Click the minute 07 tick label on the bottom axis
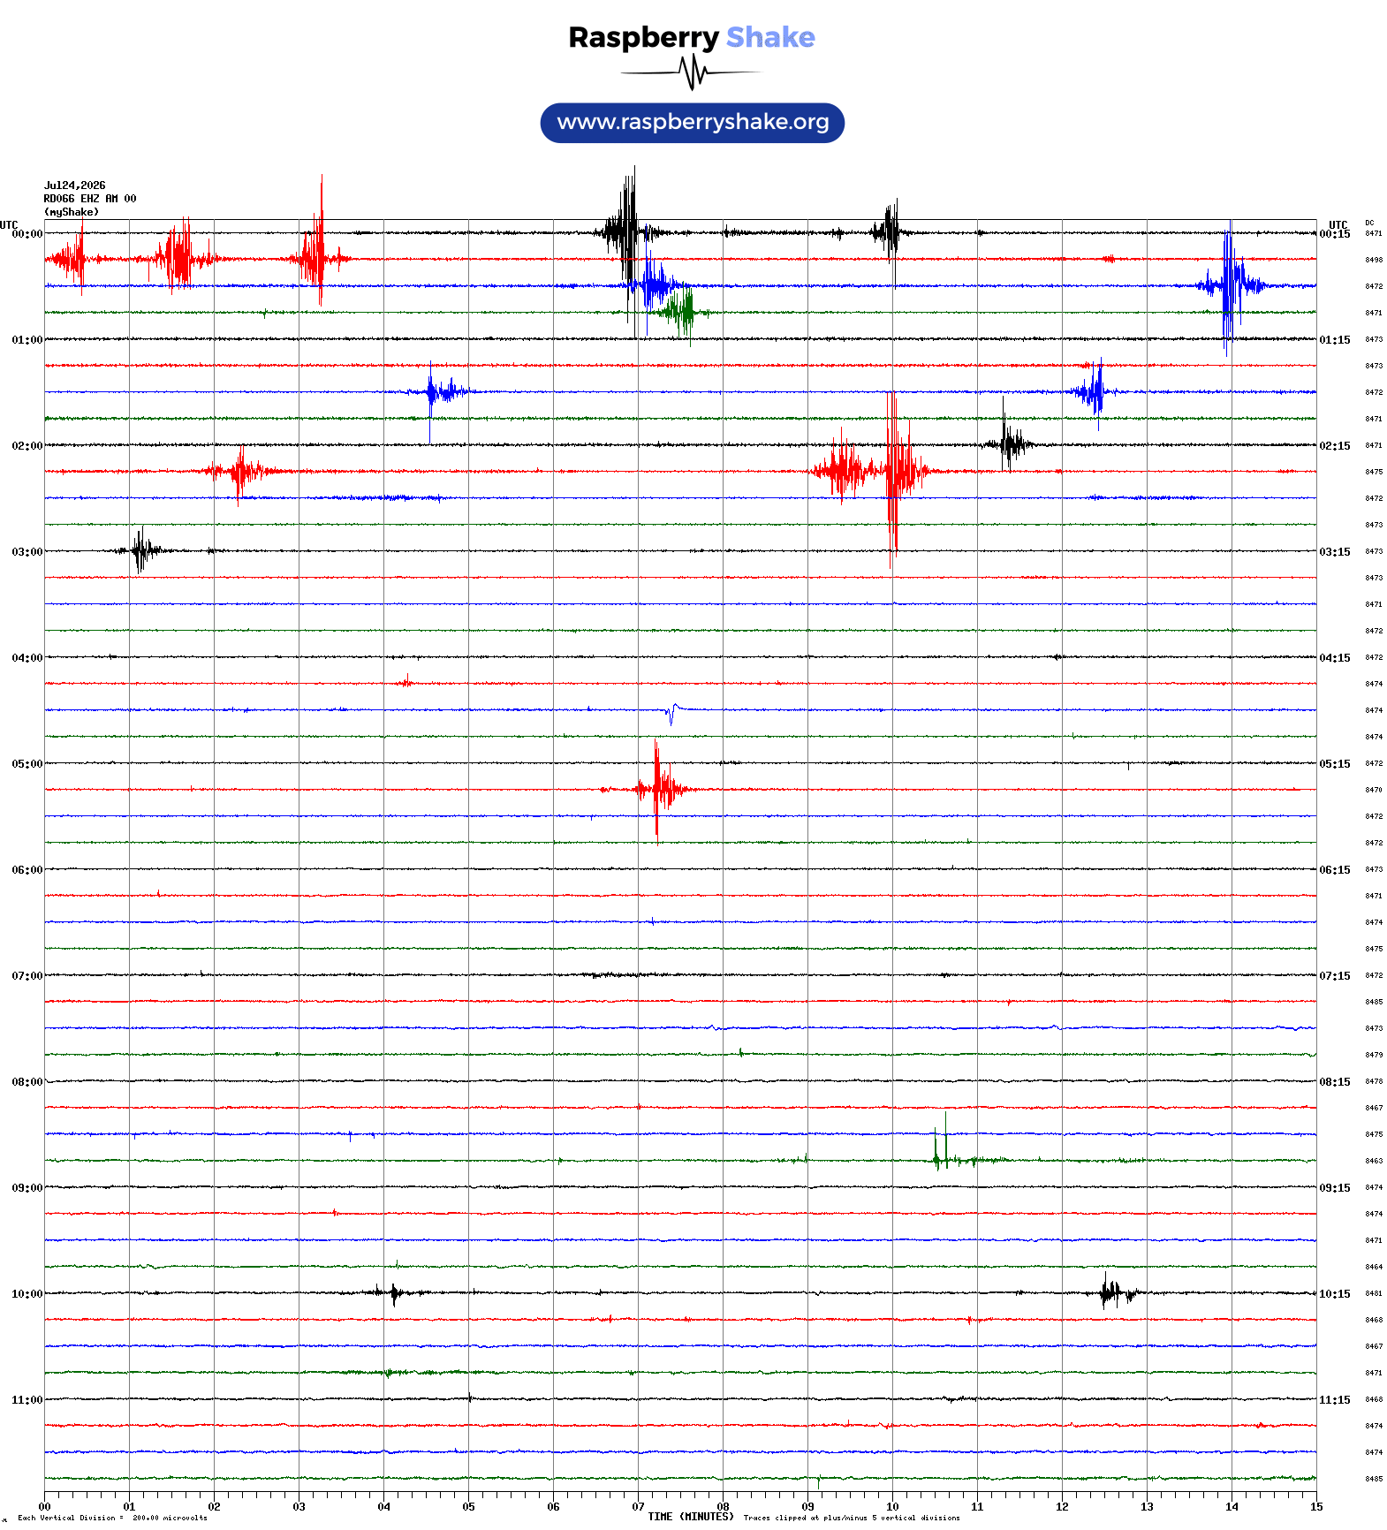The width and height of the screenshot is (1387, 1530). pyautogui.click(x=638, y=1507)
